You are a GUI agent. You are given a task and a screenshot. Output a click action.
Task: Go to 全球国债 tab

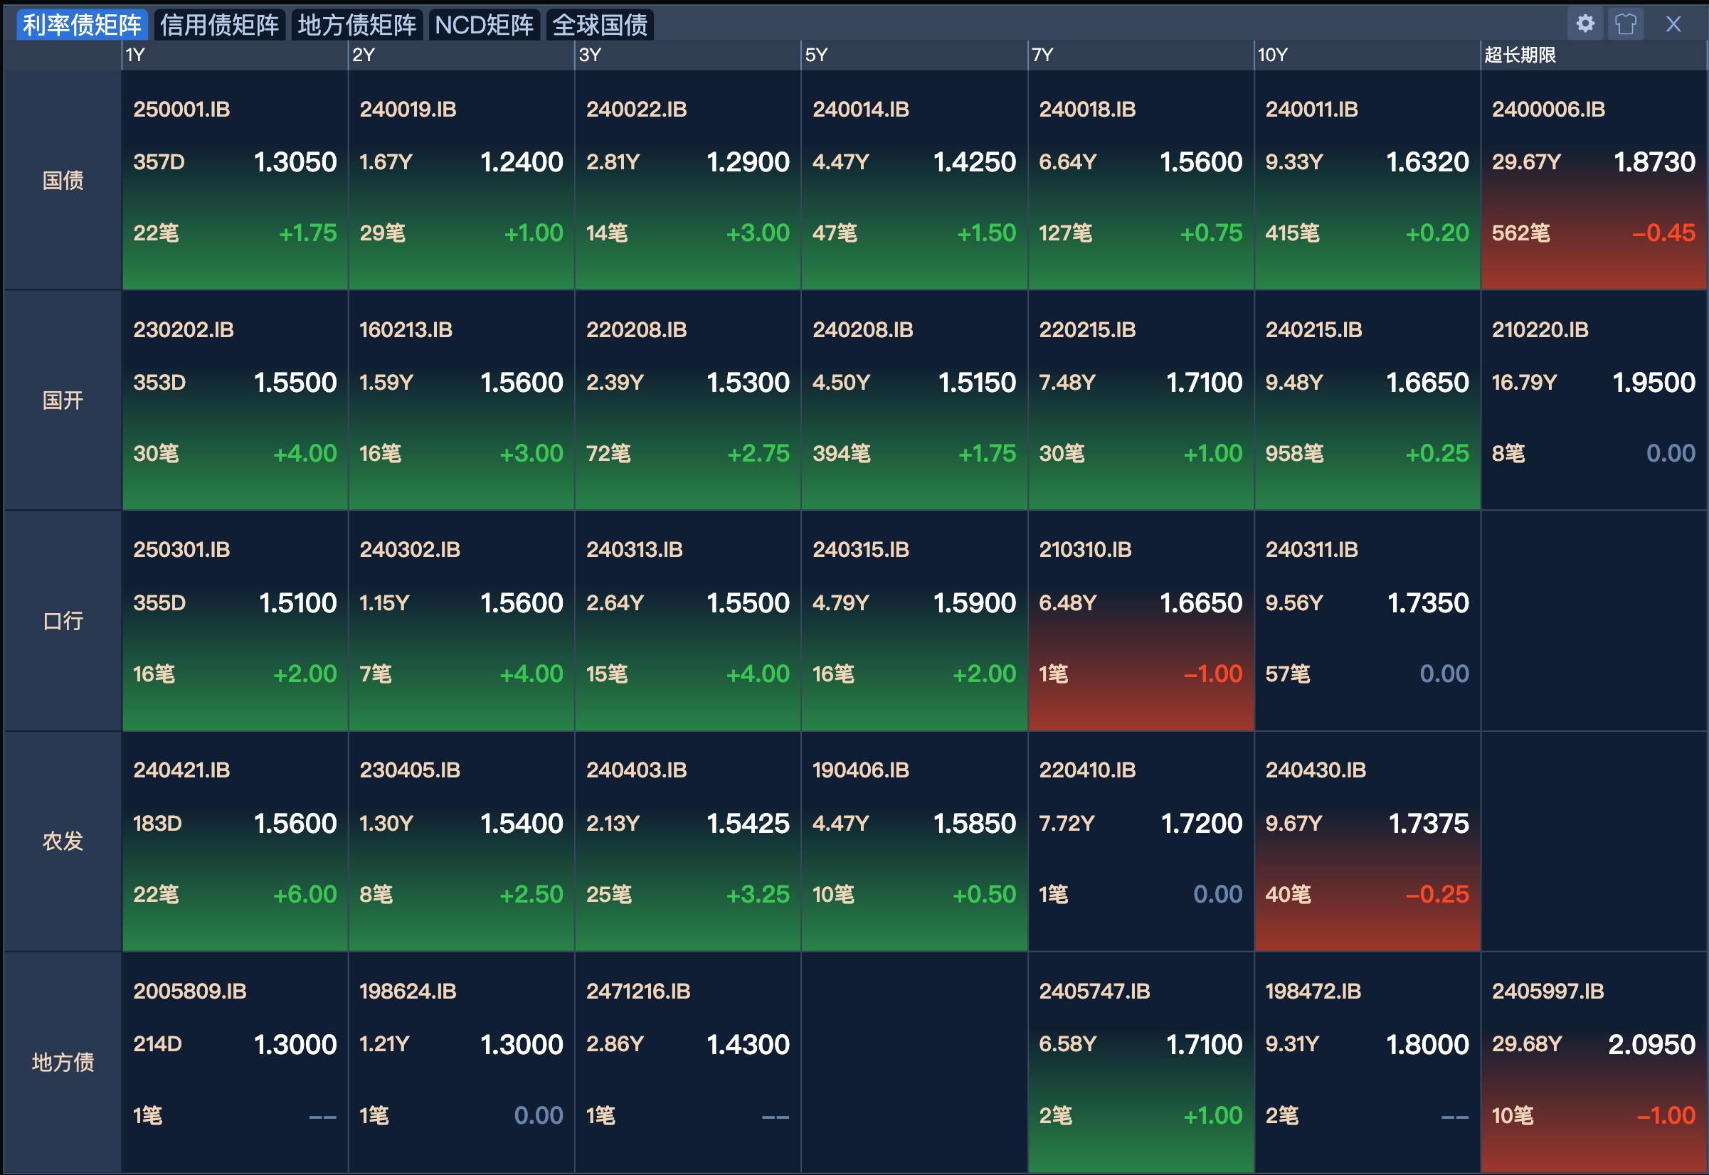tap(599, 25)
